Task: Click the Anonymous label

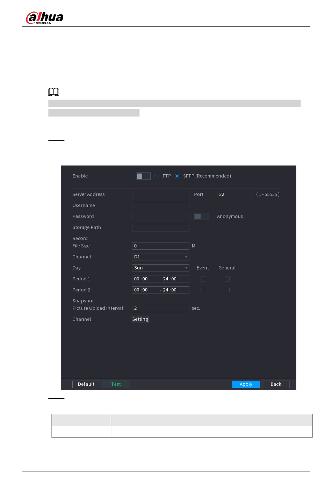Action: pyautogui.click(x=230, y=216)
